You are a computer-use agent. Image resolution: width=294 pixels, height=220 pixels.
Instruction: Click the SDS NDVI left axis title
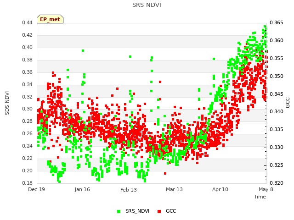pyautogui.click(x=7, y=103)
